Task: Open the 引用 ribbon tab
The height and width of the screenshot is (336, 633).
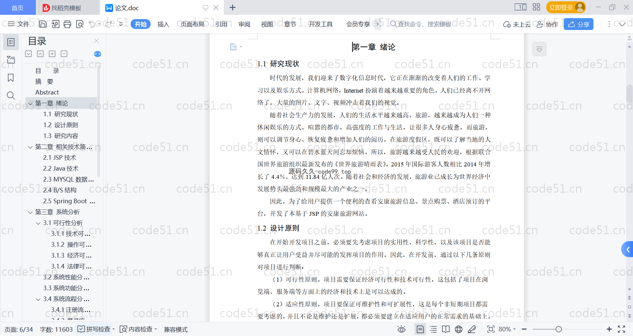Action: (221, 24)
